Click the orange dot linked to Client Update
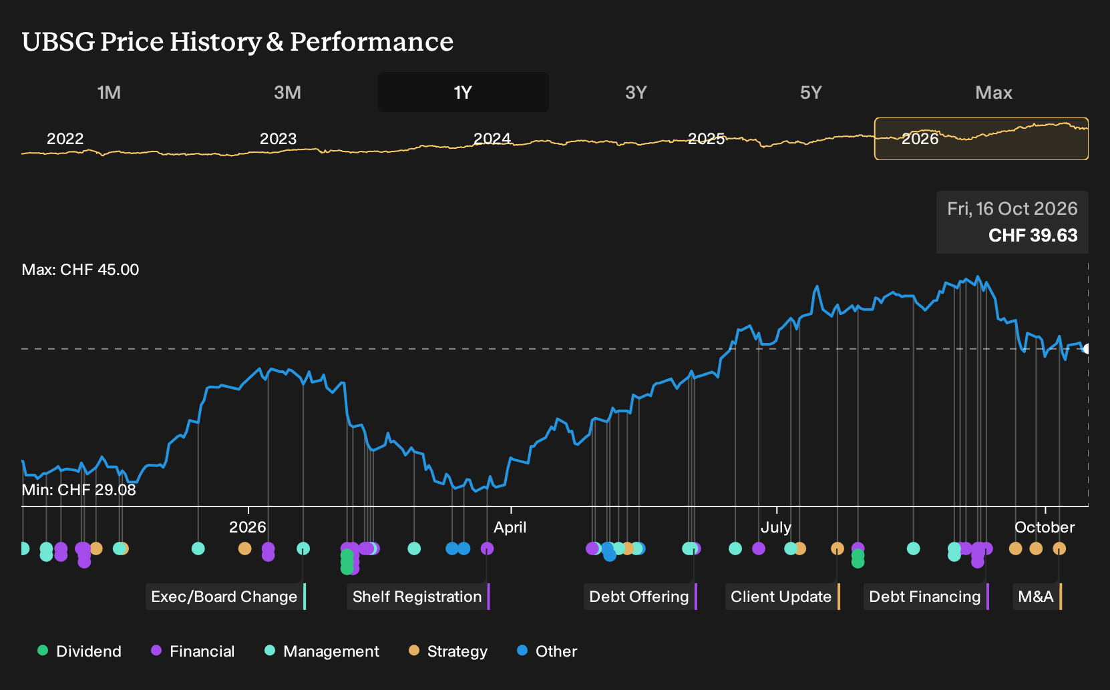This screenshot has width=1110, height=690. coord(838,549)
